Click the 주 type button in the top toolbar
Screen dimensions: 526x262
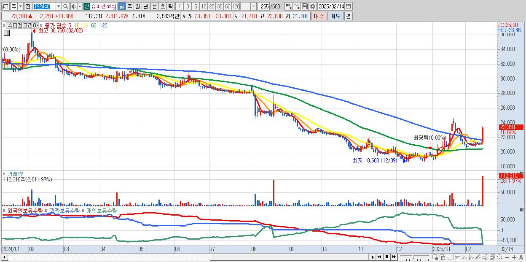14,6
